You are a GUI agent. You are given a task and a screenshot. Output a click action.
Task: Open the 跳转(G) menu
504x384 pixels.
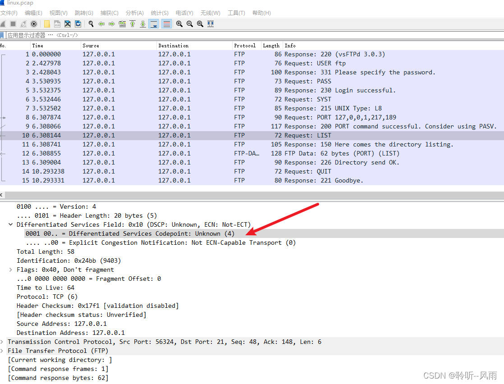click(x=84, y=13)
